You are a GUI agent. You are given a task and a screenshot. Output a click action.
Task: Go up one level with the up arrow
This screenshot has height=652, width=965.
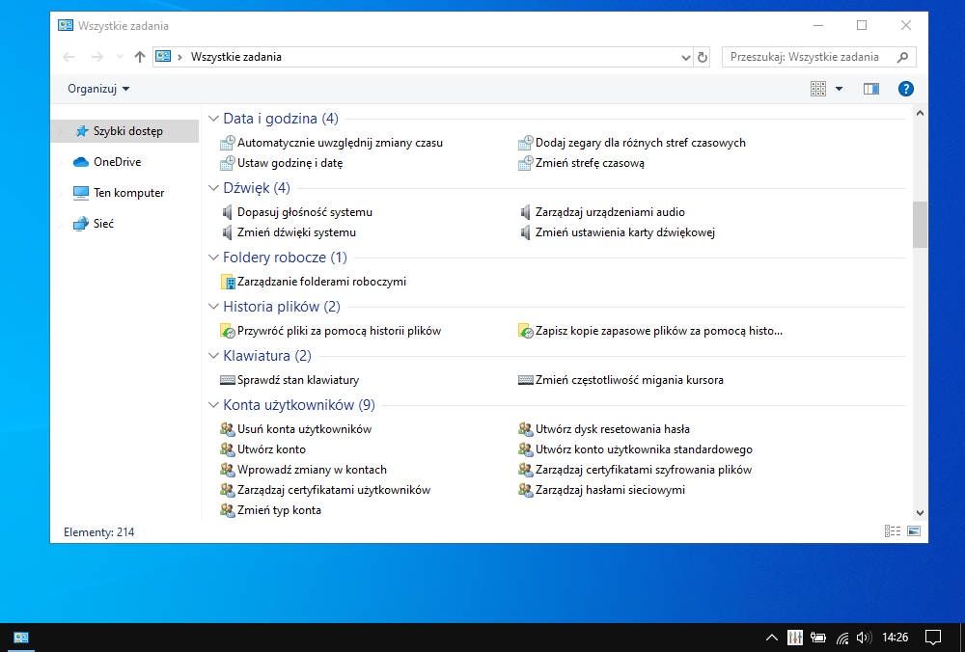tap(140, 57)
